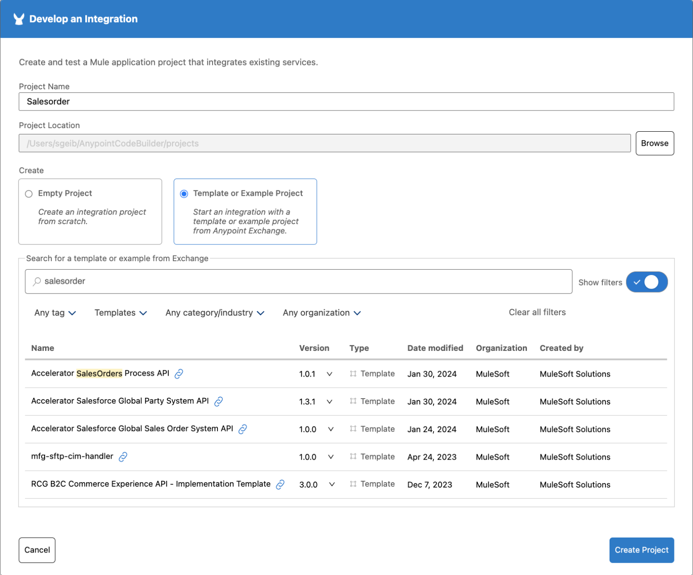Click the link icon next to mfg-sftp-cim-handler
Image resolution: width=693 pixels, height=575 pixels.
122,456
